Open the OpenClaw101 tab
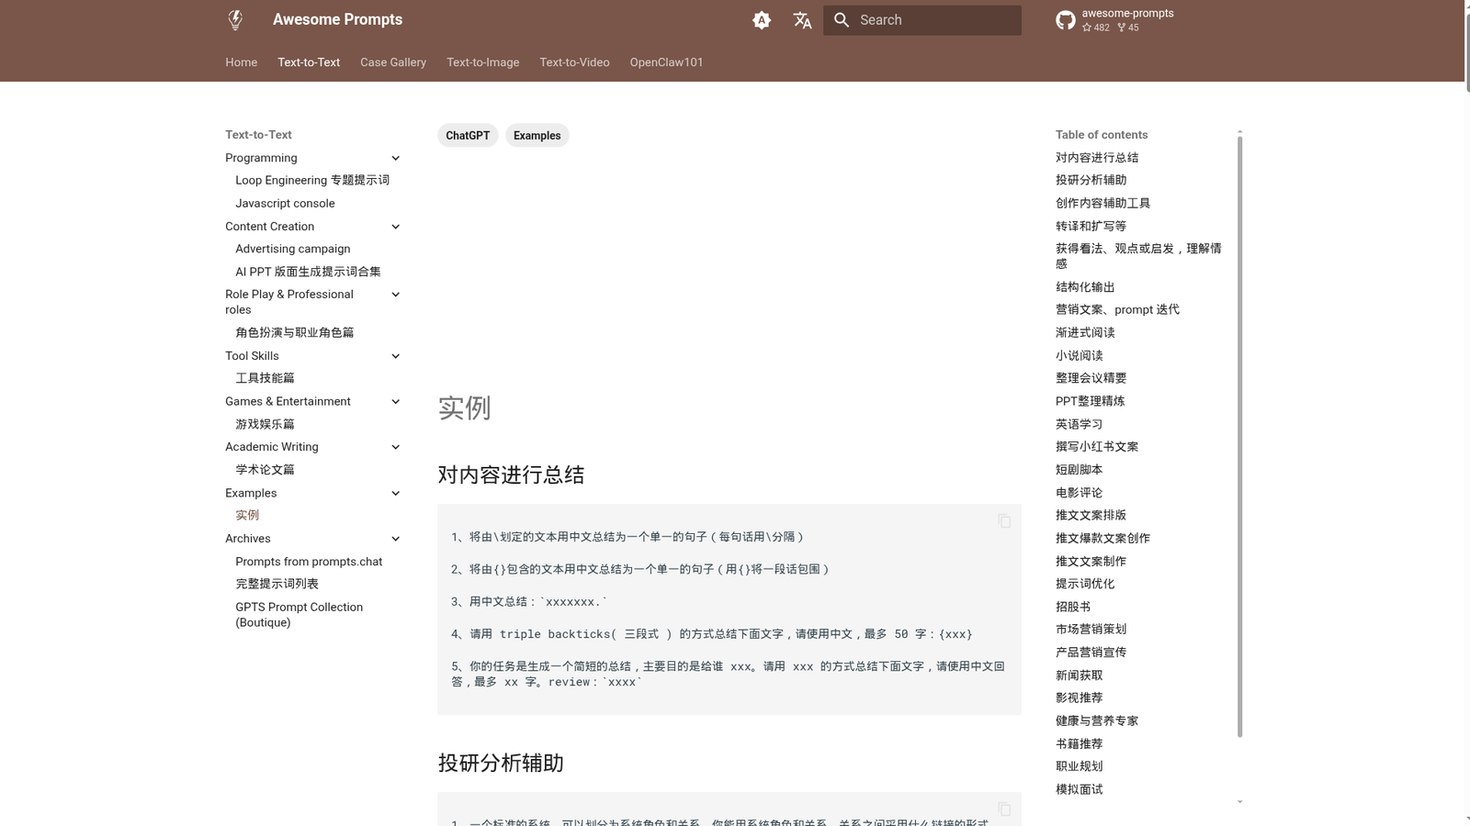This screenshot has width=1470, height=826. (666, 62)
